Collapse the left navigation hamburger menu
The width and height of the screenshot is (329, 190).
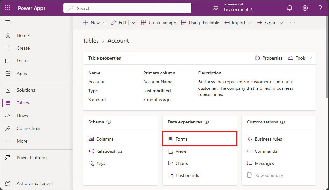pos(8,22)
